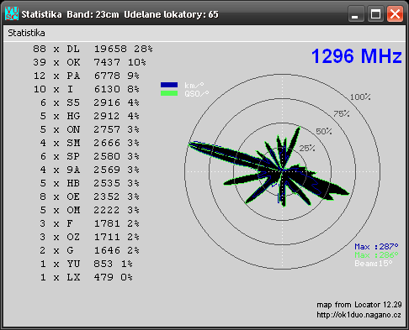This screenshot has width=409, height=330.
Task: Select the LX row at list bottom
Action: coord(87,277)
